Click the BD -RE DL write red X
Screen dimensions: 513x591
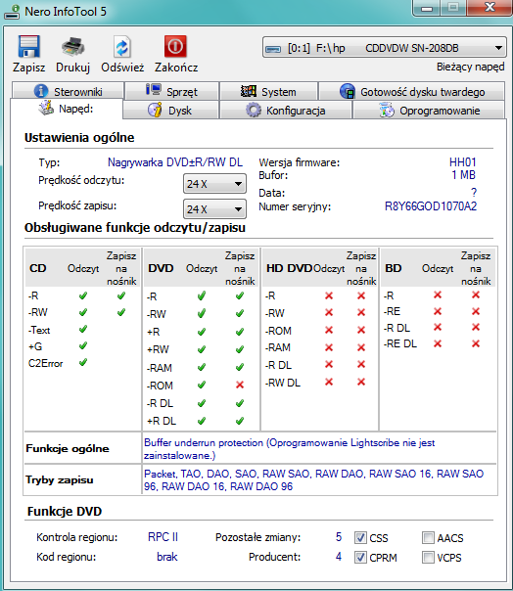476,343
